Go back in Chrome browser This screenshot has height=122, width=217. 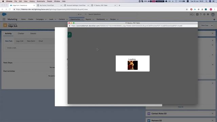[x=2, y=9]
